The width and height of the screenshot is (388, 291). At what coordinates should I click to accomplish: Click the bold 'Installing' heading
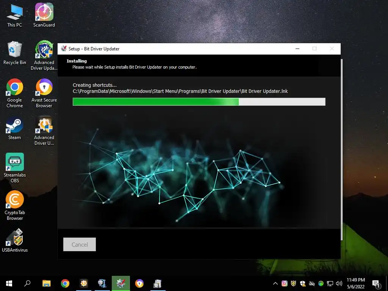pos(77,61)
